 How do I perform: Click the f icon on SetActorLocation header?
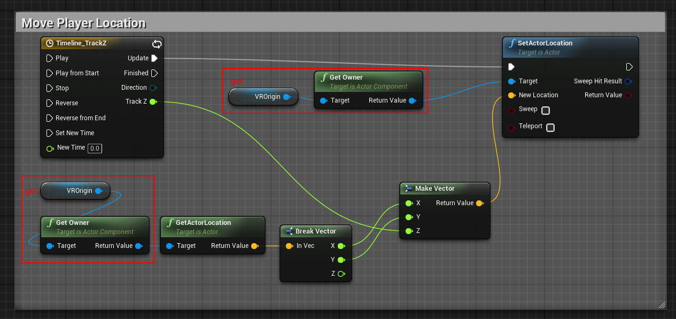(512, 43)
